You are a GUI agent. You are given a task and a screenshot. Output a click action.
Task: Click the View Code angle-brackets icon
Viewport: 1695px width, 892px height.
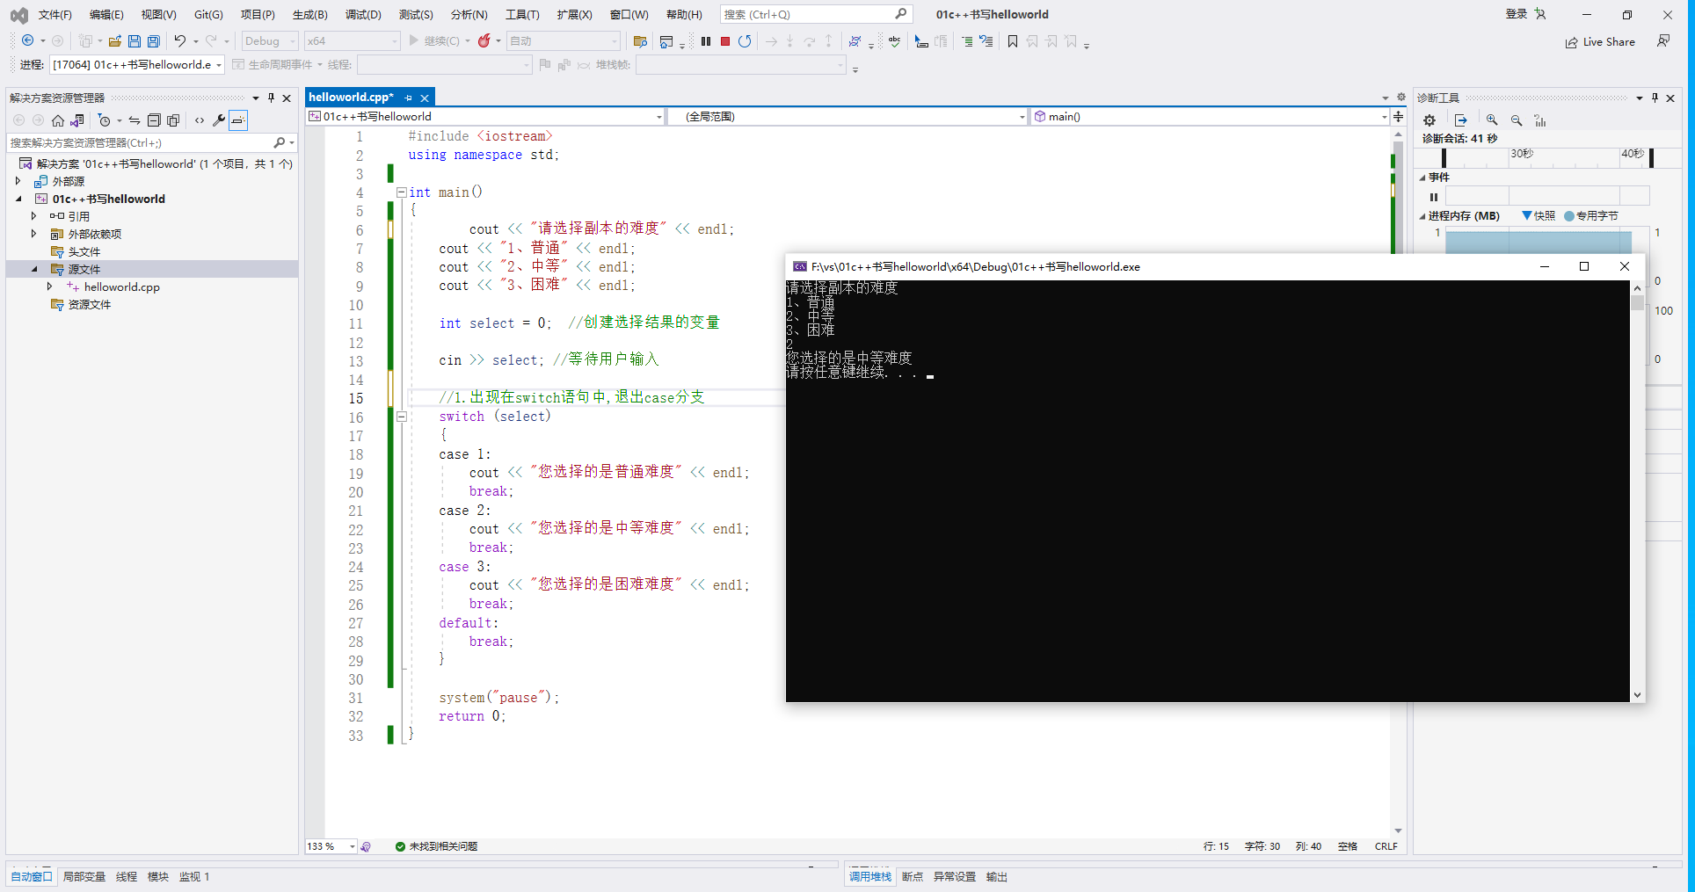pyautogui.click(x=200, y=120)
